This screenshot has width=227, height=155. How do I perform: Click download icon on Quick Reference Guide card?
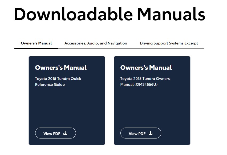click(x=65, y=133)
